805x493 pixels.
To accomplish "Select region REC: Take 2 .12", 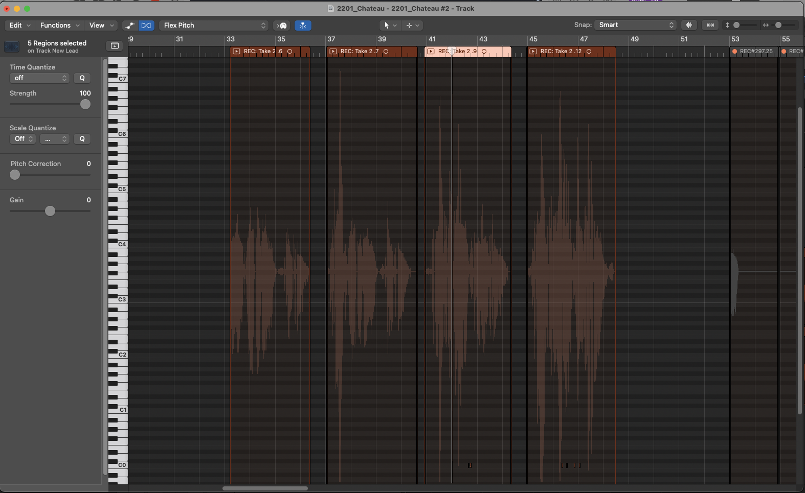I will point(571,52).
